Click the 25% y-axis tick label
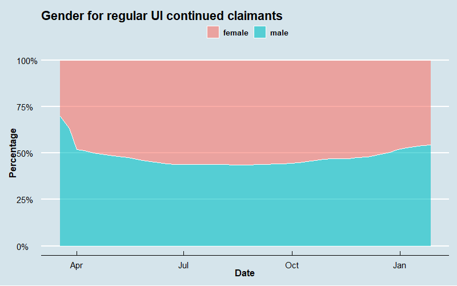457x286 pixels. pyautogui.click(x=30, y=200)
